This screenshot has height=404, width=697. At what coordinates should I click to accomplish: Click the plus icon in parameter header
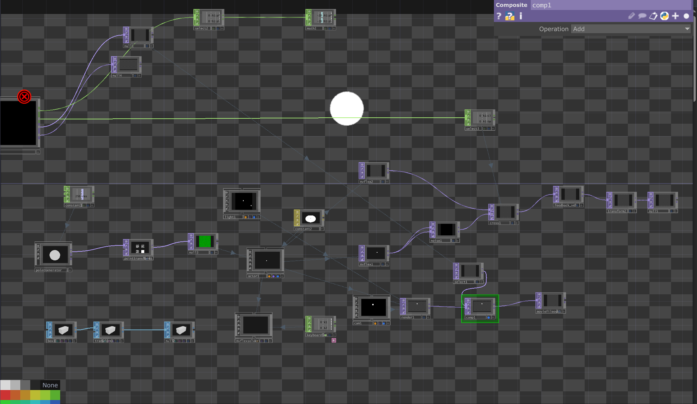point(675,16)
